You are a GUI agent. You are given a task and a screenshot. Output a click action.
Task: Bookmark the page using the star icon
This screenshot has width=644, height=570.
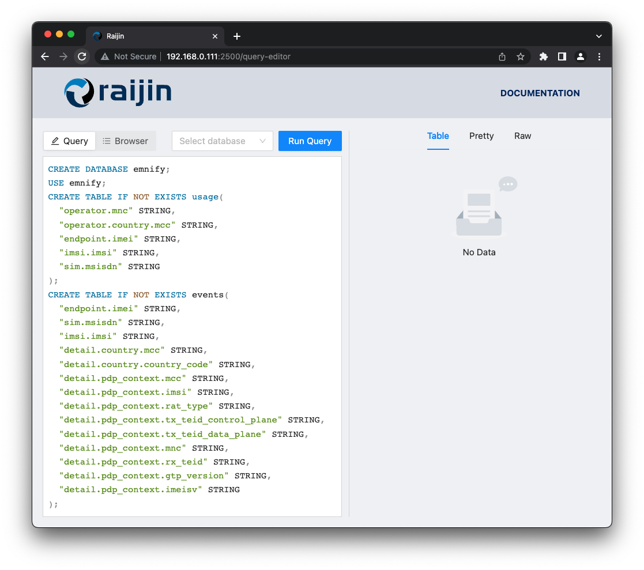(x=521, y=56)
